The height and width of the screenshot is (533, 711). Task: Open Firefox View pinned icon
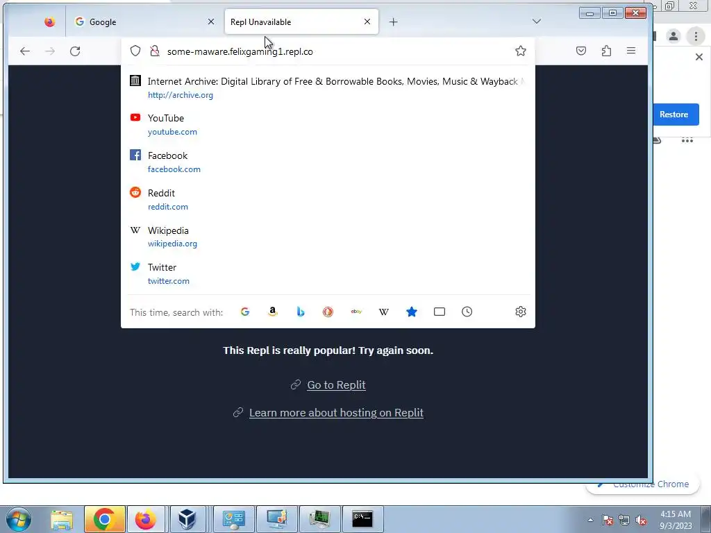[x=50, y=22]
